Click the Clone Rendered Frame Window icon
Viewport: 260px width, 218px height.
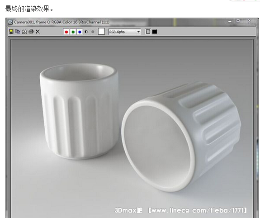(24, 32)
